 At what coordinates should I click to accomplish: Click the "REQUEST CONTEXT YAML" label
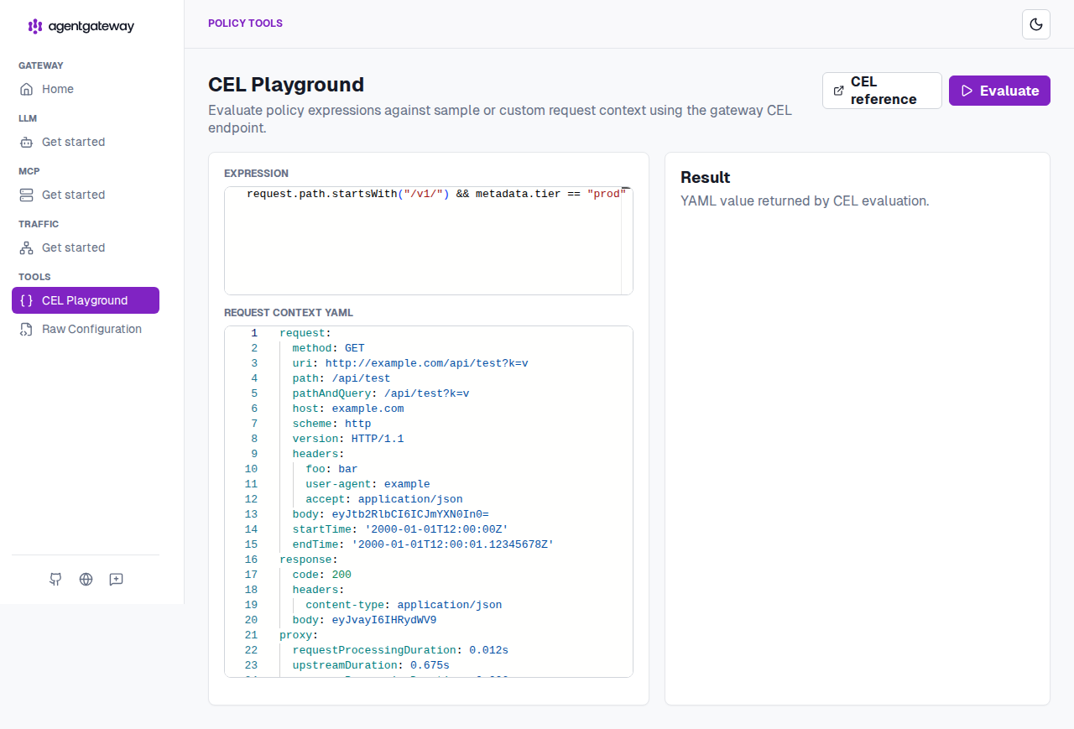(x=289, y=313)
